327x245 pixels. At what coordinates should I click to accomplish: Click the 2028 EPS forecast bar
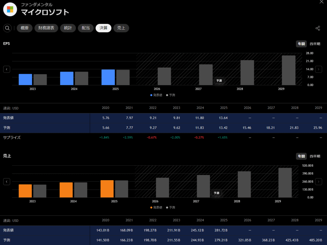[x=247, y=73]
